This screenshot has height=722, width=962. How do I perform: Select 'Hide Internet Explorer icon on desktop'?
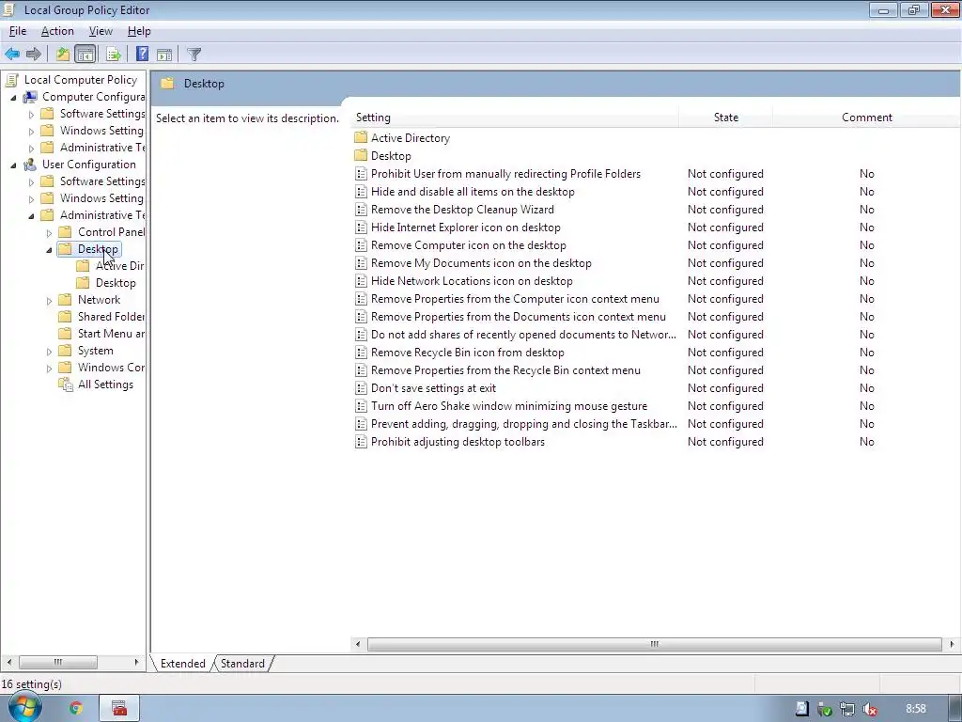pyautogui.click(x=466, y=228)
